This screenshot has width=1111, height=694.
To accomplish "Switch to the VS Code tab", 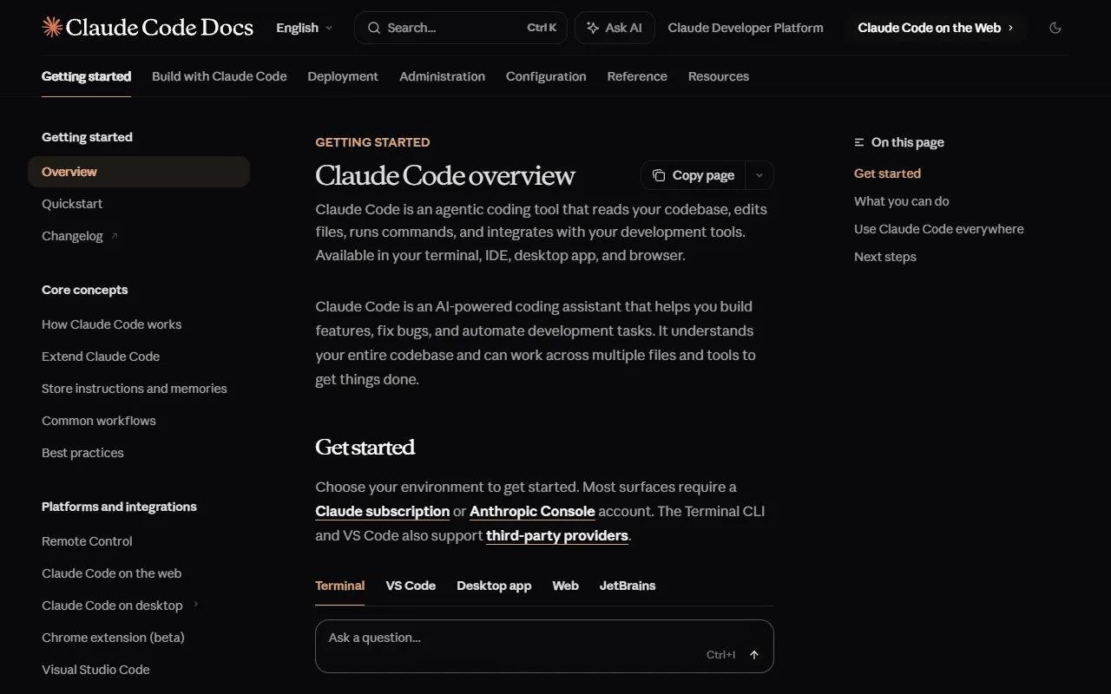I will tap(411, 586).
